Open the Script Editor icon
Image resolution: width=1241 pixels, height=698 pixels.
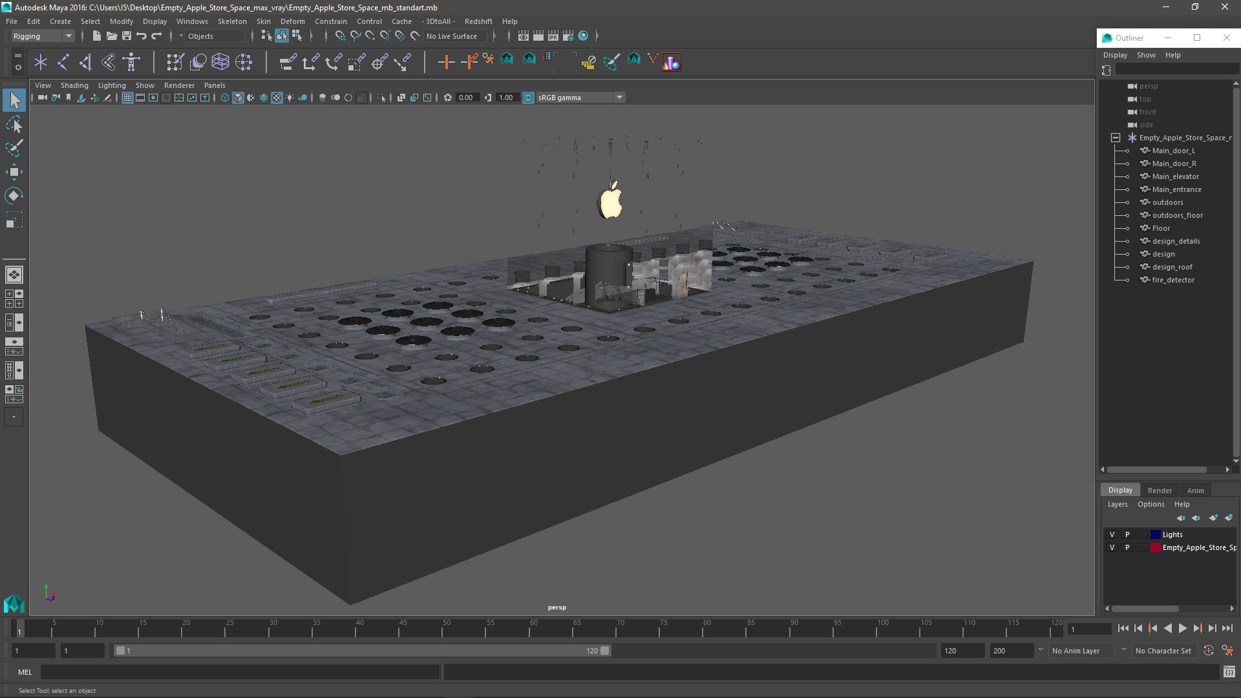click(x=1229, y=672)
